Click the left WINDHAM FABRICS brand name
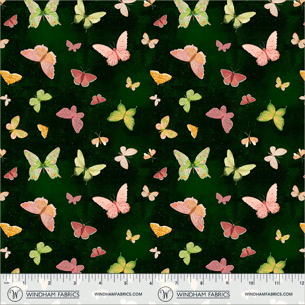The width and height of the screenshot is (305, 305). click(53, 294)
